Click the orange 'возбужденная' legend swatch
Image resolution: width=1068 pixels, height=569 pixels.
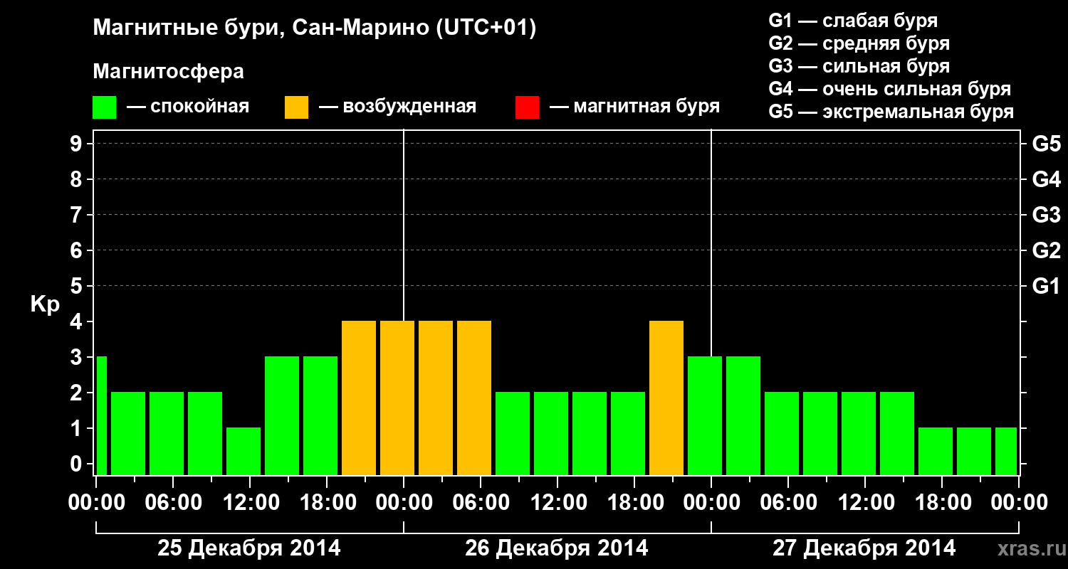point(296,107)
